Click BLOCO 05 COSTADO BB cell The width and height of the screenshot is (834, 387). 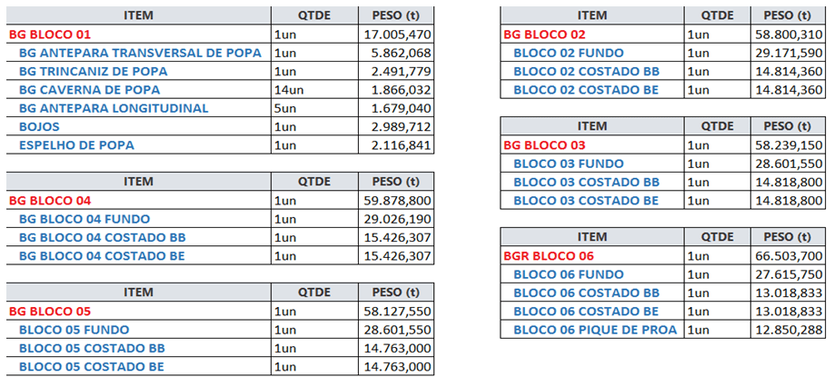(138, 348)
